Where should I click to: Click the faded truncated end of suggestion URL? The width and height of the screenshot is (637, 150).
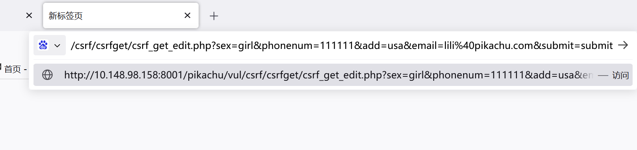click(x=586, y=75)
